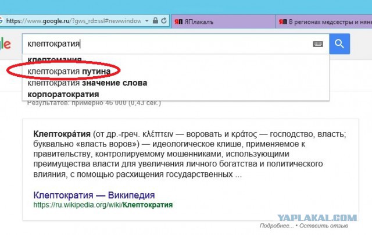Open the on-screen keyboard icon in search box

tap(318, 44)
